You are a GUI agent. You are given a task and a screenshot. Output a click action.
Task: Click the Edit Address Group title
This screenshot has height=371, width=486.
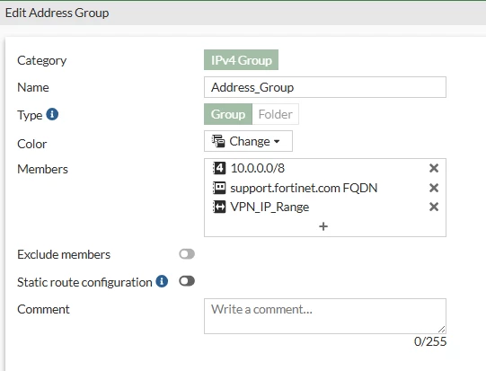pyautogui.click(x=57, y=13)
